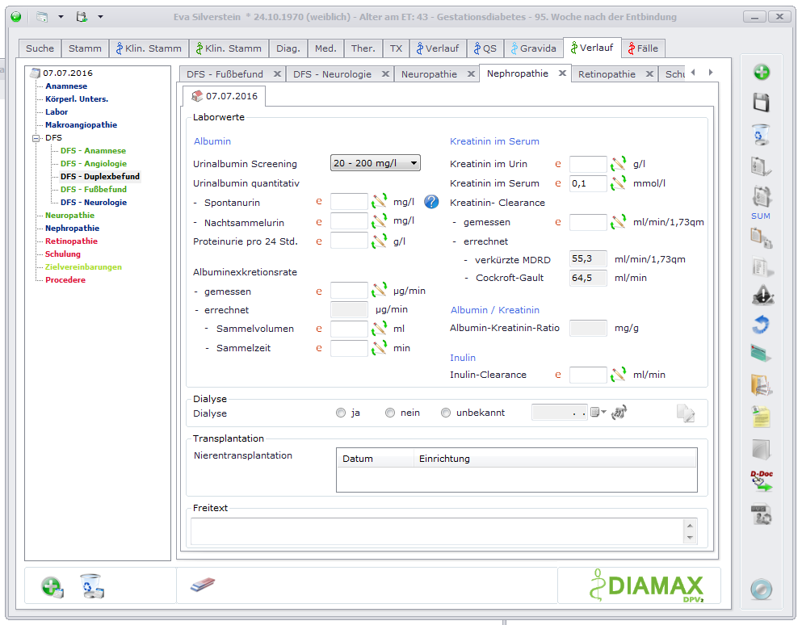This screenshot has width=802, height=625.
Task: Click the pencil icon next to Spontanurin
Action: coord(379,201)
